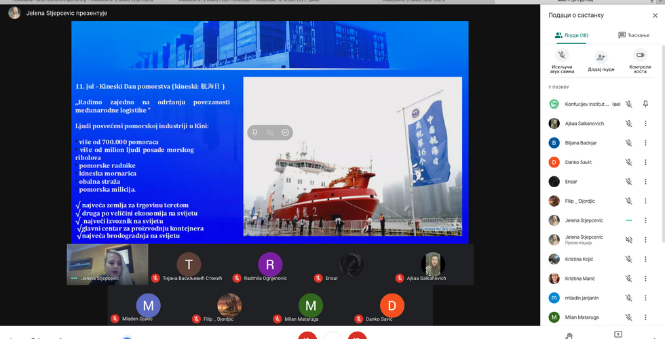Select Filip _ Djordjic's picture tile
Image resolution: width=665 pixels, height=339 pixels.
229,305
